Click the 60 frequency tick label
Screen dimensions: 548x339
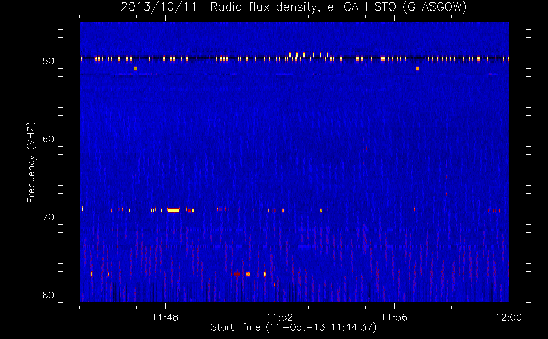pyautogui.click(x=48, y=139)
